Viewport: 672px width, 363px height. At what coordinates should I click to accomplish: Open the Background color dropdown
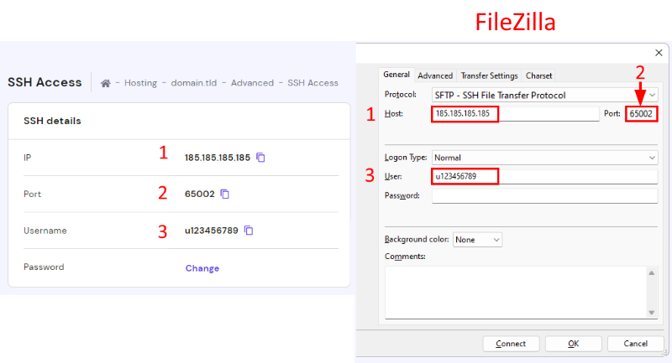point(477,240)
